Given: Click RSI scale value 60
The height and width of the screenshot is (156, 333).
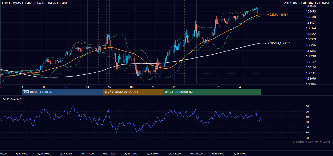Looking at the screenshot, I should click(x=307, y=117).
